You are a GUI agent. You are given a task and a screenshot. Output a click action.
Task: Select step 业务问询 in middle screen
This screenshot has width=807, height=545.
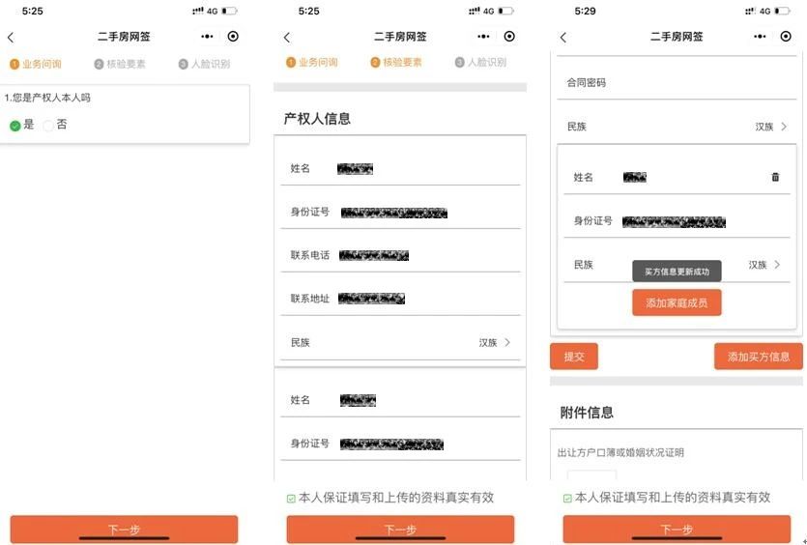click(312, 62)
